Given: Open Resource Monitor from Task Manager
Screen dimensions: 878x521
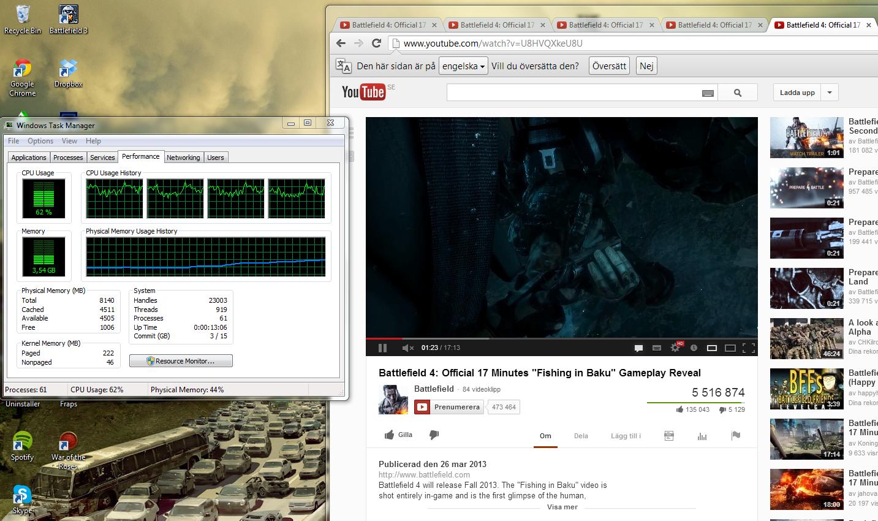Looking at the screenshot, I should (x=181, y=361).
